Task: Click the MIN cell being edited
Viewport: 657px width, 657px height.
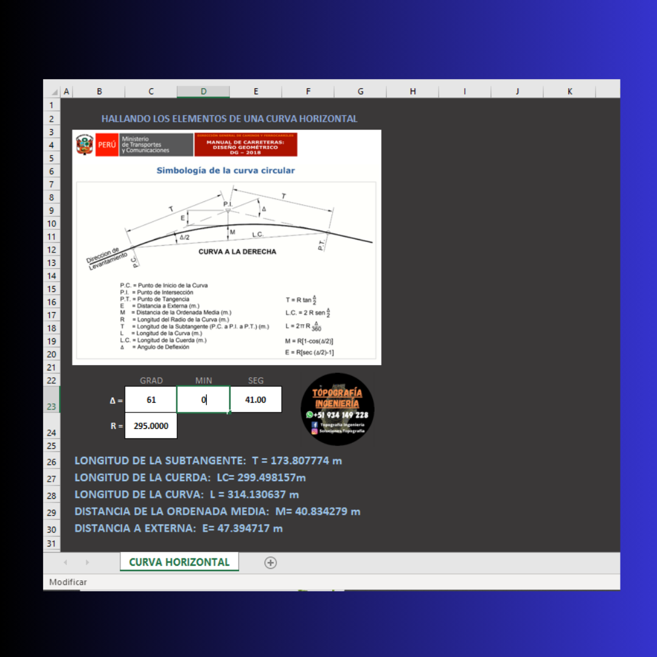Action: point(203,400)
